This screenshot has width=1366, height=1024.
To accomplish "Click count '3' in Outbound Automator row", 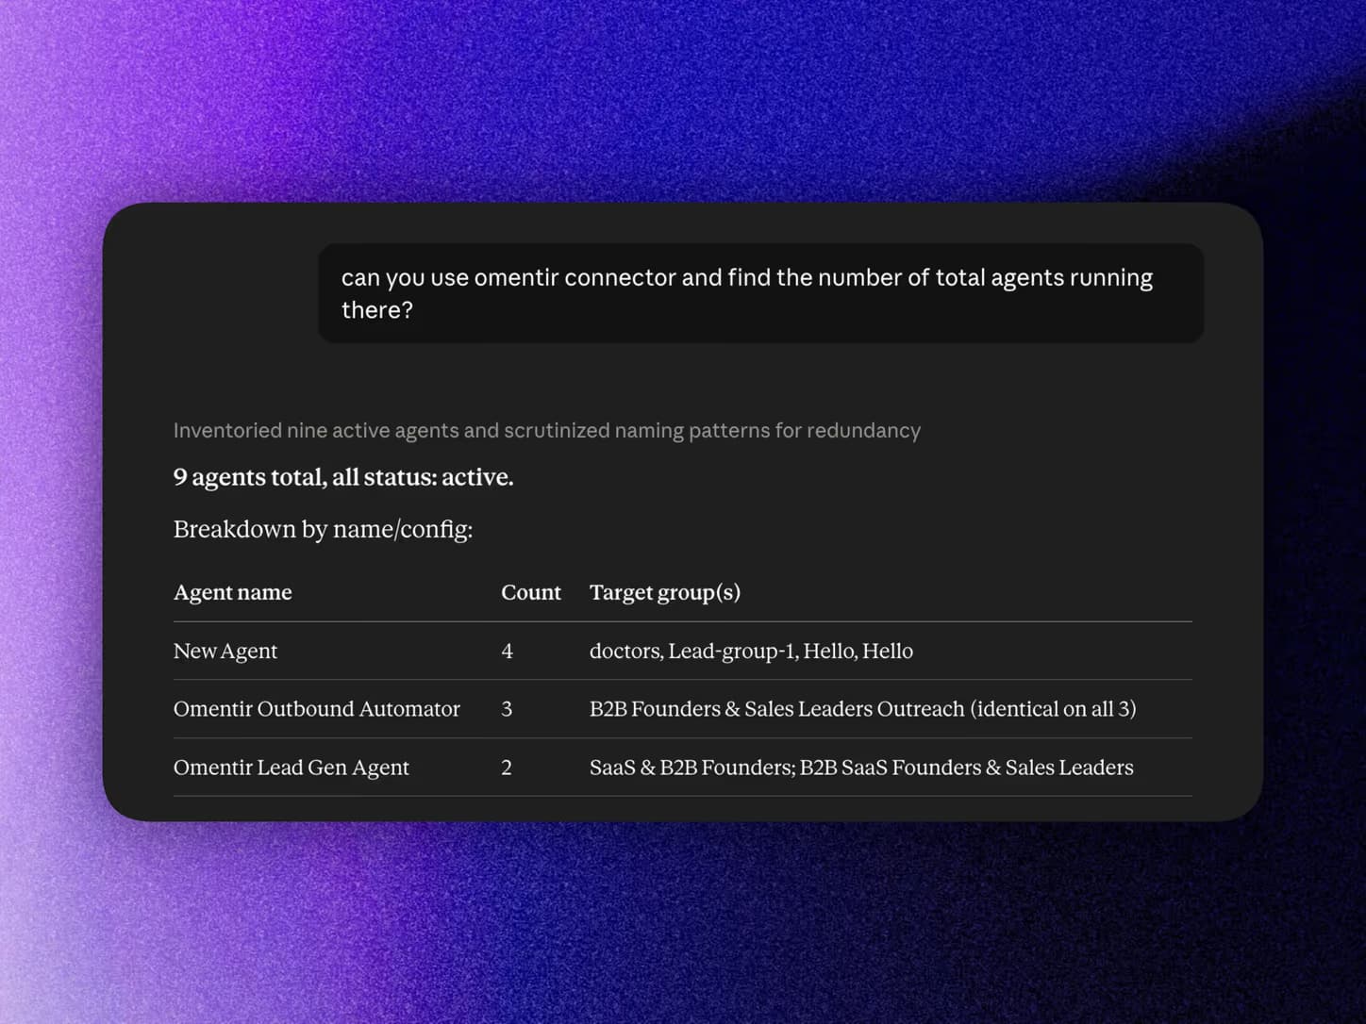I will (x=507, y=709).
